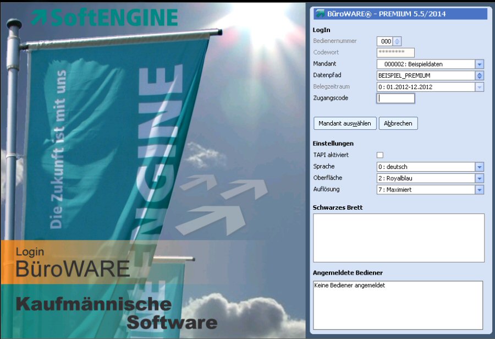Open the Sprache dropdown arrow
The image size is (495, 339).
tap(480, 167)
